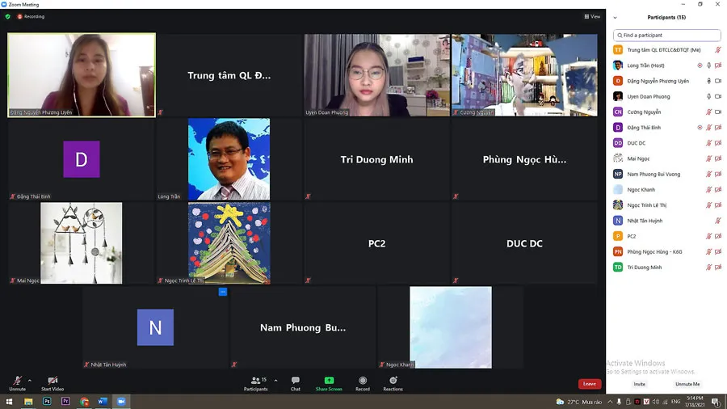Expand the arrow next to Participants button

coord(275,380)
